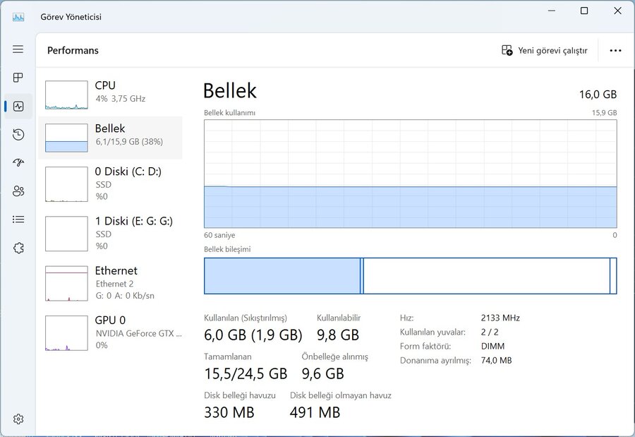
Task: Select the Performance icon in sidebar
Action: click(18, 106)
